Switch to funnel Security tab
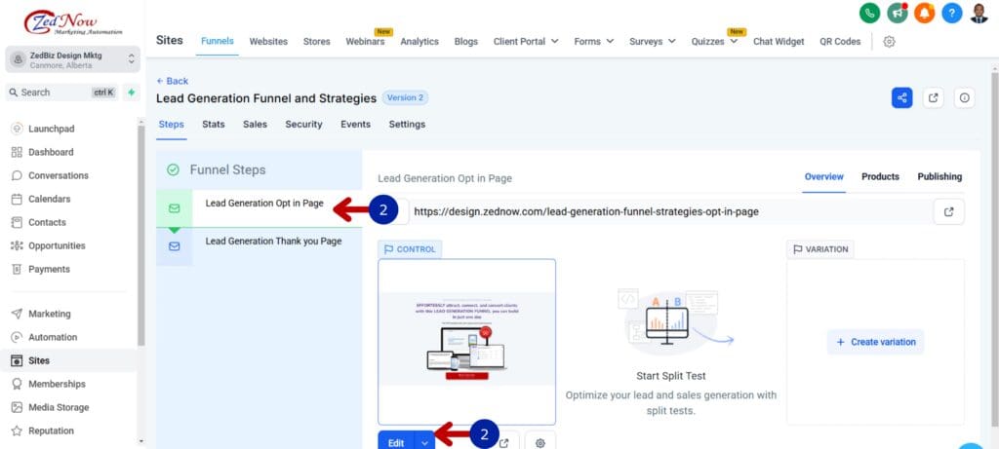This screenshot has height=449, width=999. tap(304, 124)
